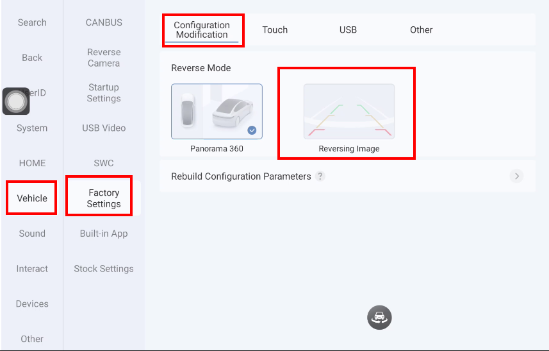Go to Startup Settings
The height and width of the screenshot is (351, 549).
pos(104,93)
